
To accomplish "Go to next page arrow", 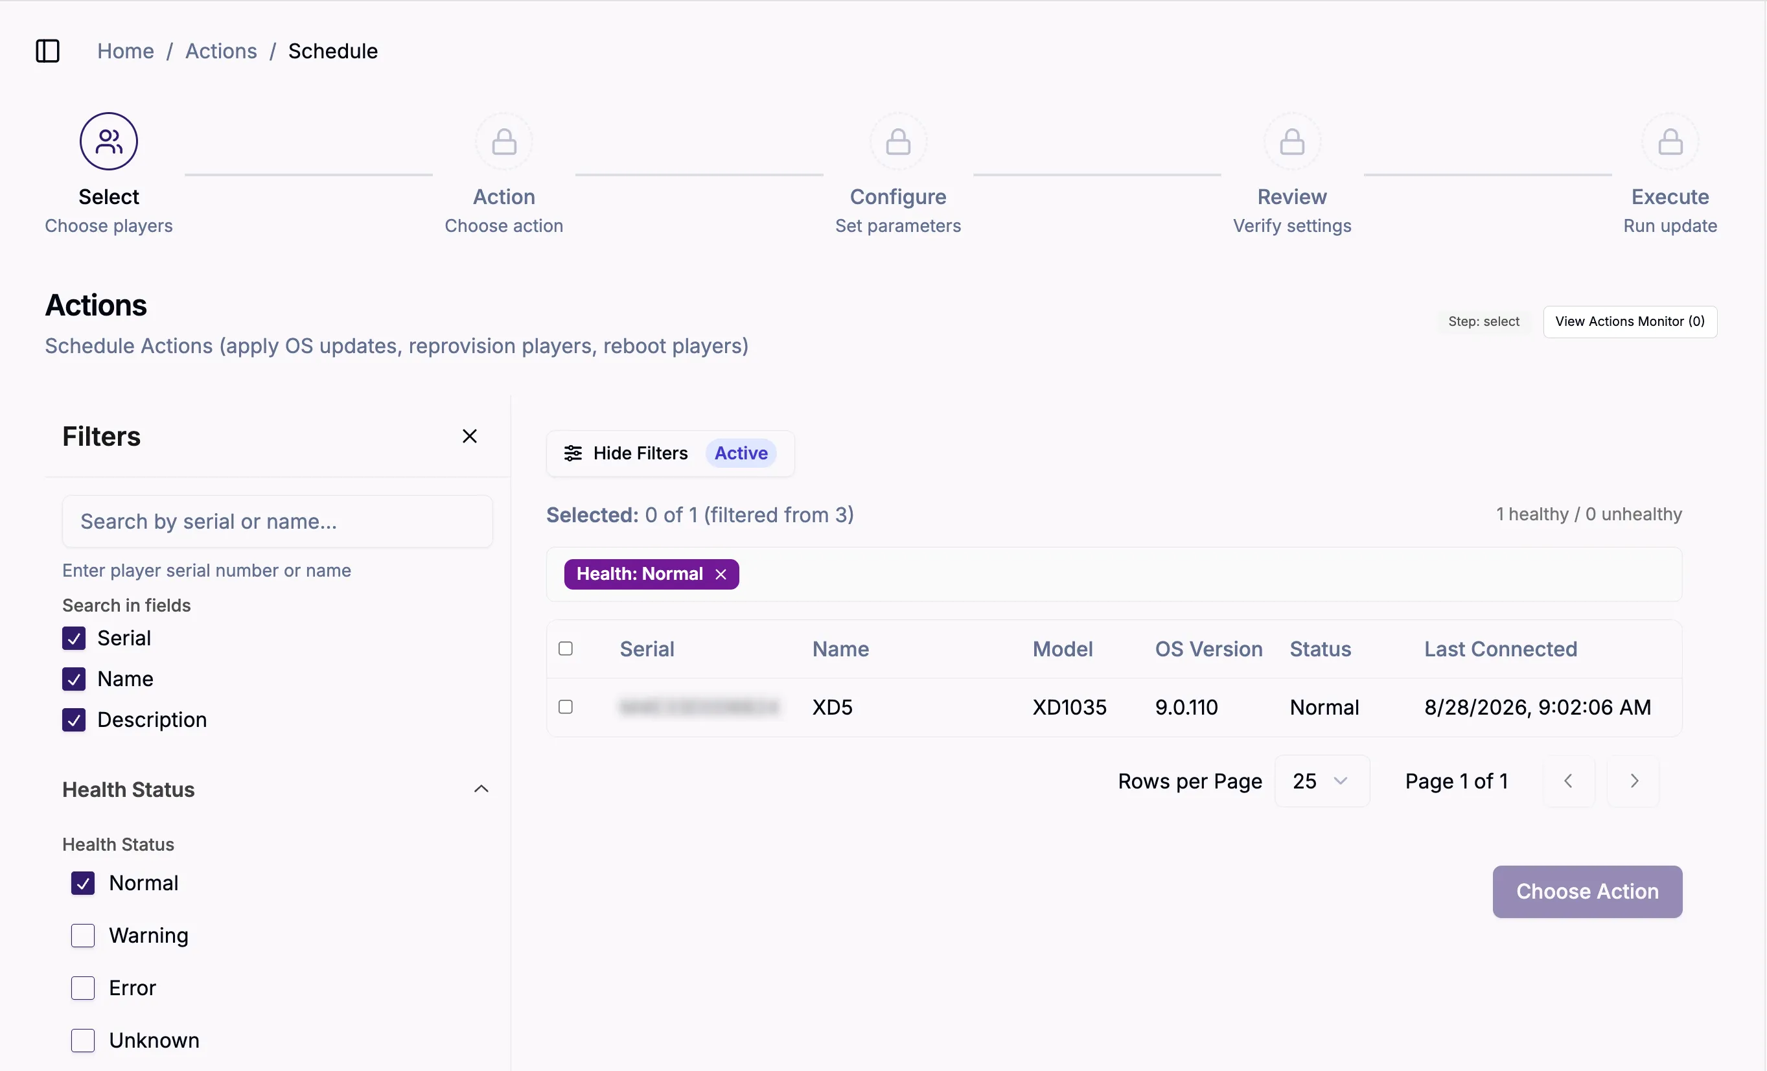I will click(1633, 781).
